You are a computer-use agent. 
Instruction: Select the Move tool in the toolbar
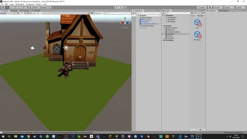[x=7, y=7]
